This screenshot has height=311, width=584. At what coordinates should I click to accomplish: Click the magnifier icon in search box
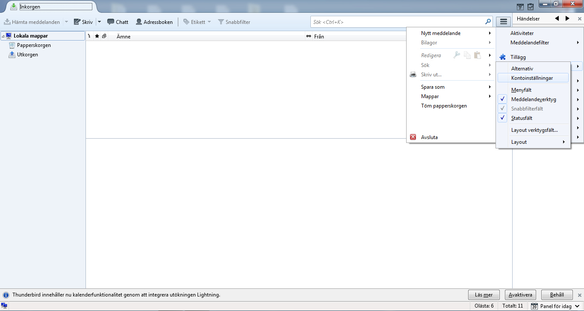pos(488,22)
